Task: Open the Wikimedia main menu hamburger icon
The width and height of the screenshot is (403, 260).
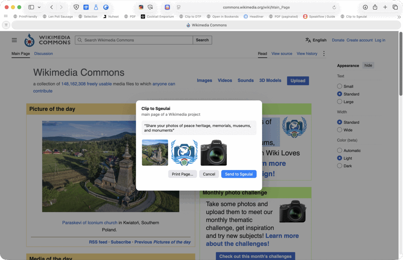Action: coord(14,40)
